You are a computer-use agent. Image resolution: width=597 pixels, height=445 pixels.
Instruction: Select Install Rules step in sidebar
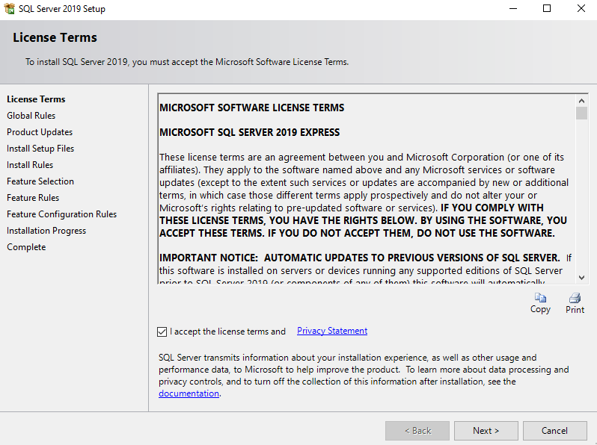pos(30,165)
